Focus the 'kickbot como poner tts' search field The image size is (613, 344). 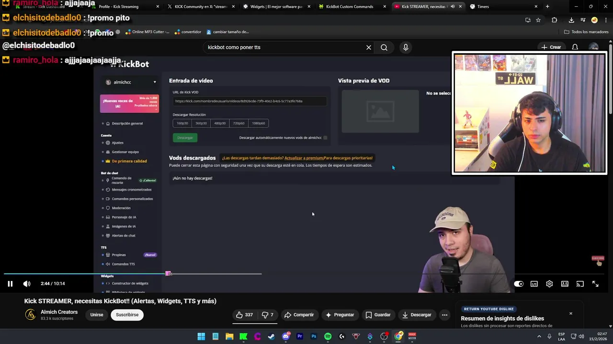[285, 47]
